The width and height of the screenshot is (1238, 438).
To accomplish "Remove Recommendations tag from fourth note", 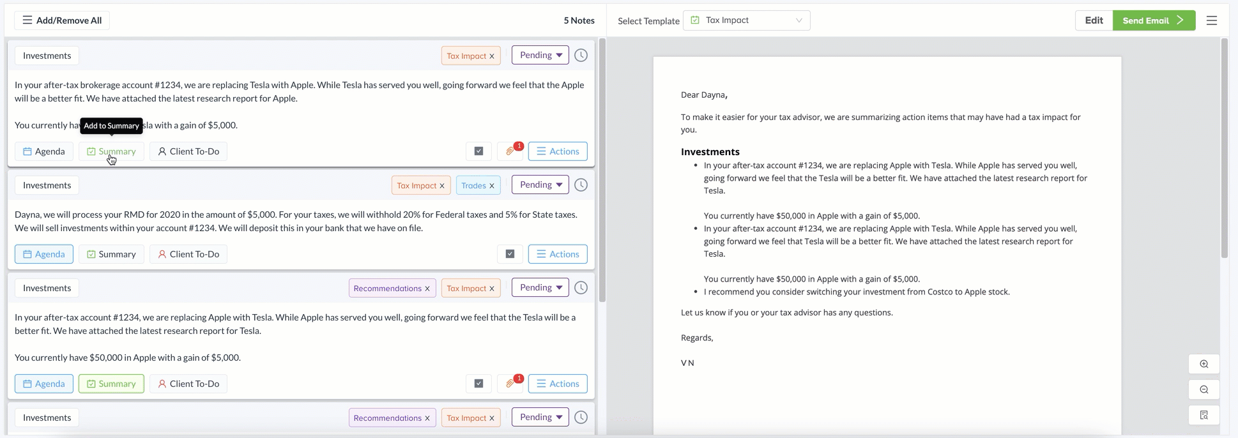I will (427, 418).
